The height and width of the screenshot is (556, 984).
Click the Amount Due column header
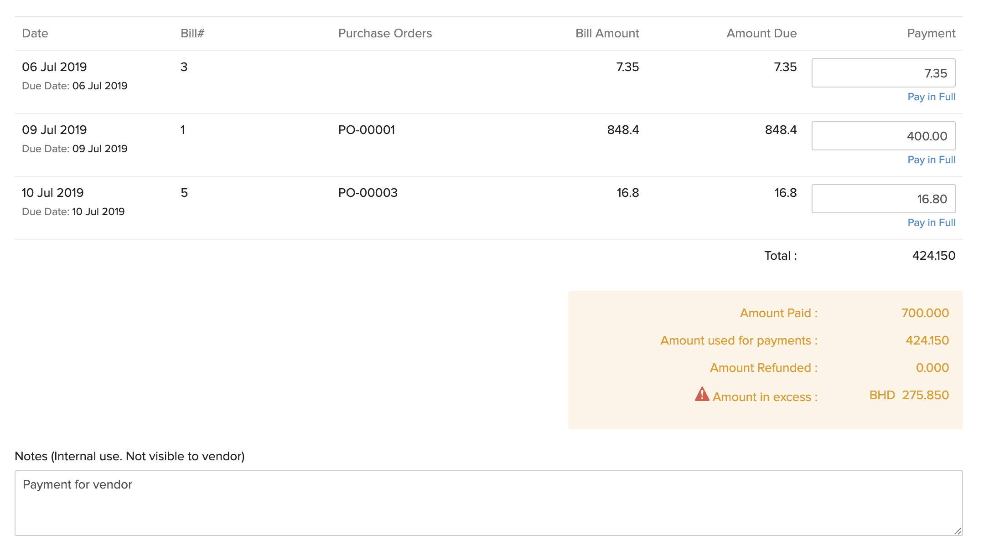pyautogui.click(x=761, y=33)
